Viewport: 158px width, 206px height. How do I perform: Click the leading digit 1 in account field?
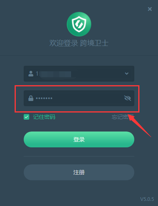pyautogui.click(x=37, y=74)
